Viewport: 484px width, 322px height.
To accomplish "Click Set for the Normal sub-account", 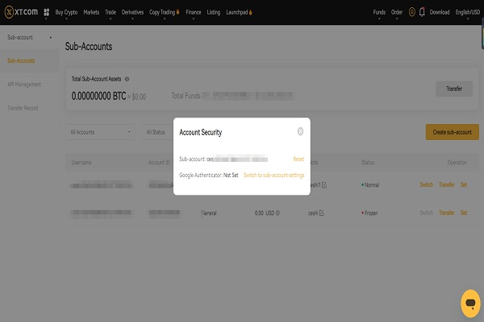I will pyautogui.click(x=464, y=184).
